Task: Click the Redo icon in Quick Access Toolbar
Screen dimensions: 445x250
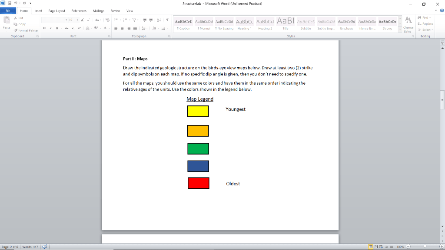Action: click(24, 3)
